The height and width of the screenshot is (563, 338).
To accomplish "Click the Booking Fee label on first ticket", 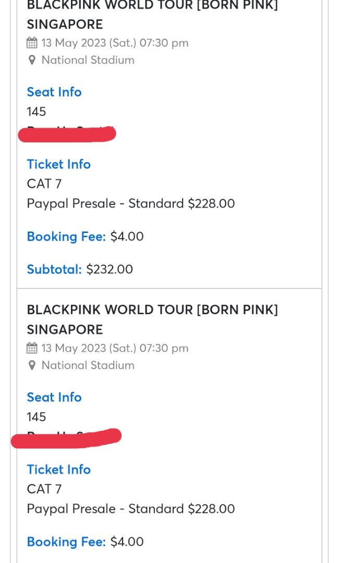I will [66, 236].
